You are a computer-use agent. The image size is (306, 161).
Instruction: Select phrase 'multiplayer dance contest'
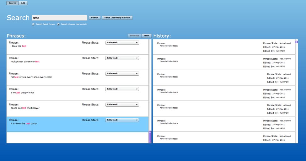click(78, 62)
